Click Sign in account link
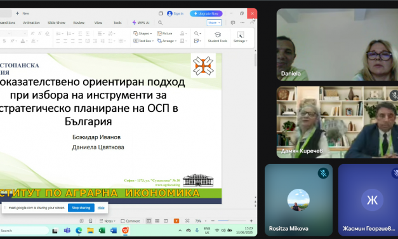398x239 pixels. point(175,13)
